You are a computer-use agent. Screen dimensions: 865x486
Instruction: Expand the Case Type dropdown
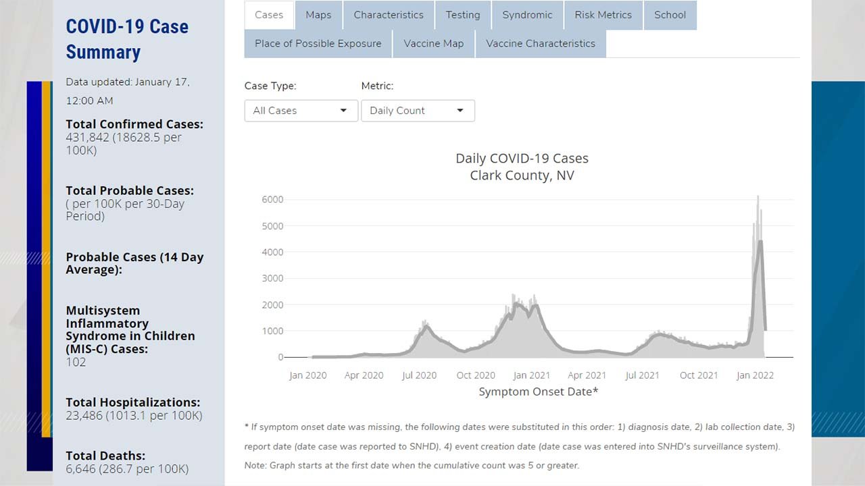[301, 111]
